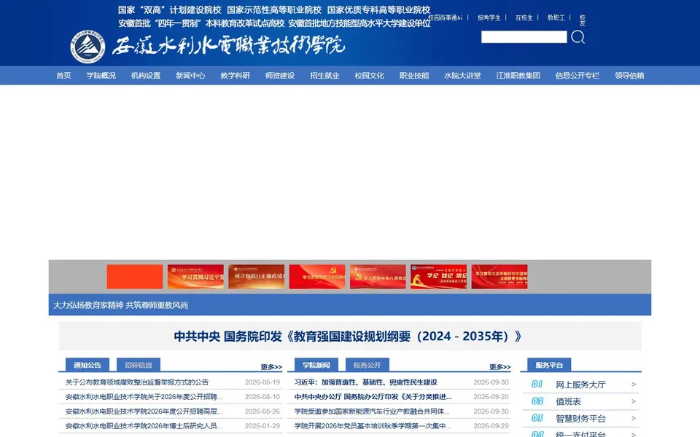This screenshot has height=437, width=700.
Task: Click the 服务平台 tab header
Action: pyautogui.click(x=549, y=365)
